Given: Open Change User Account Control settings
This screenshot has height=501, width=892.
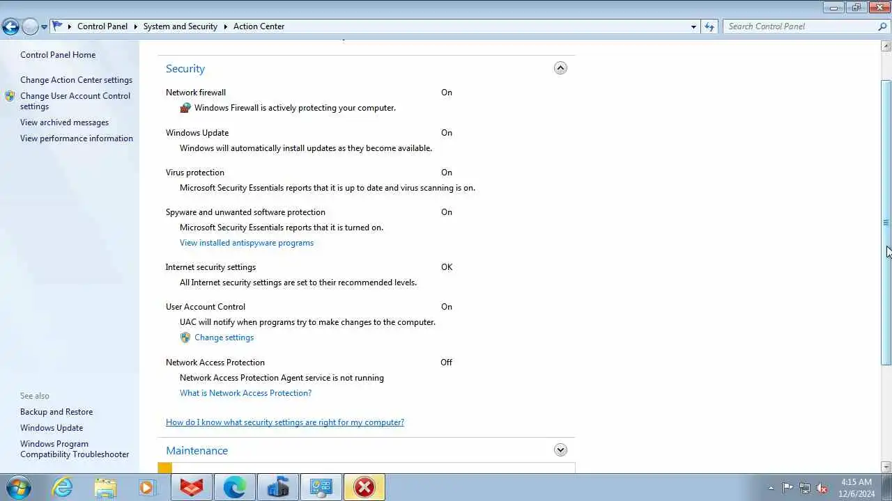Looking at the screenshot, I should click(x=75, y=101).
